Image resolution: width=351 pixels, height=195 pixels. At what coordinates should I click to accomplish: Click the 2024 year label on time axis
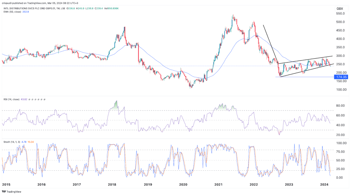pos(324,184)
